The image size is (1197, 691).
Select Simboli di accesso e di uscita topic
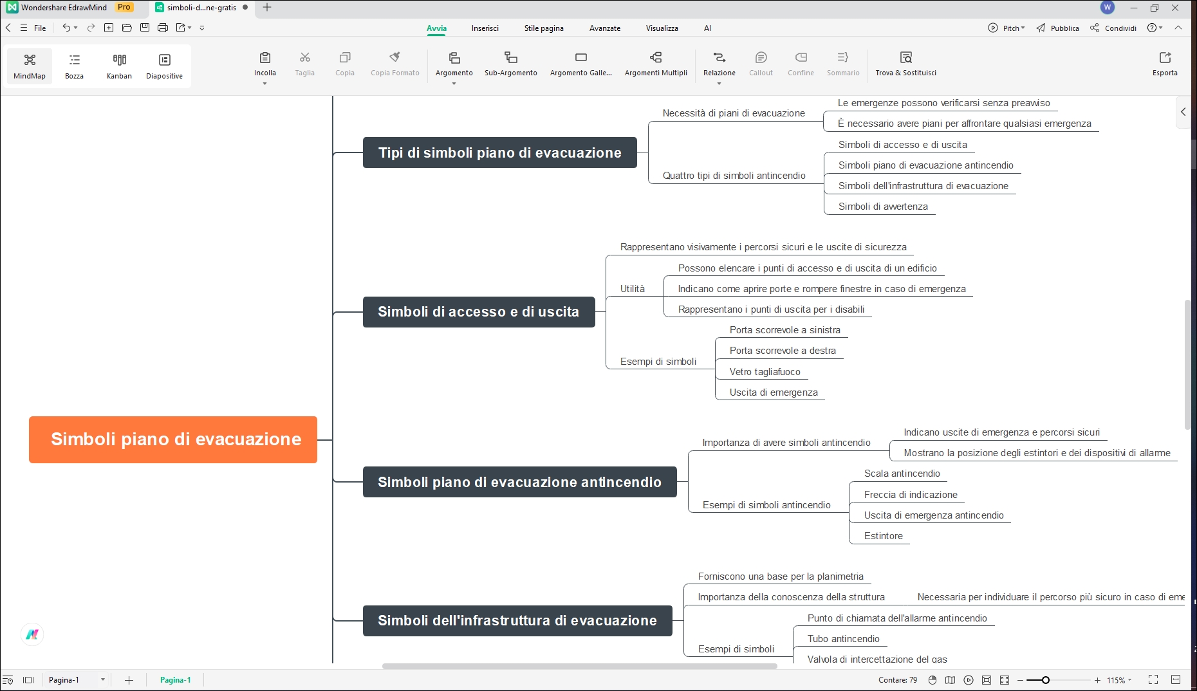(x=479, y=312)
